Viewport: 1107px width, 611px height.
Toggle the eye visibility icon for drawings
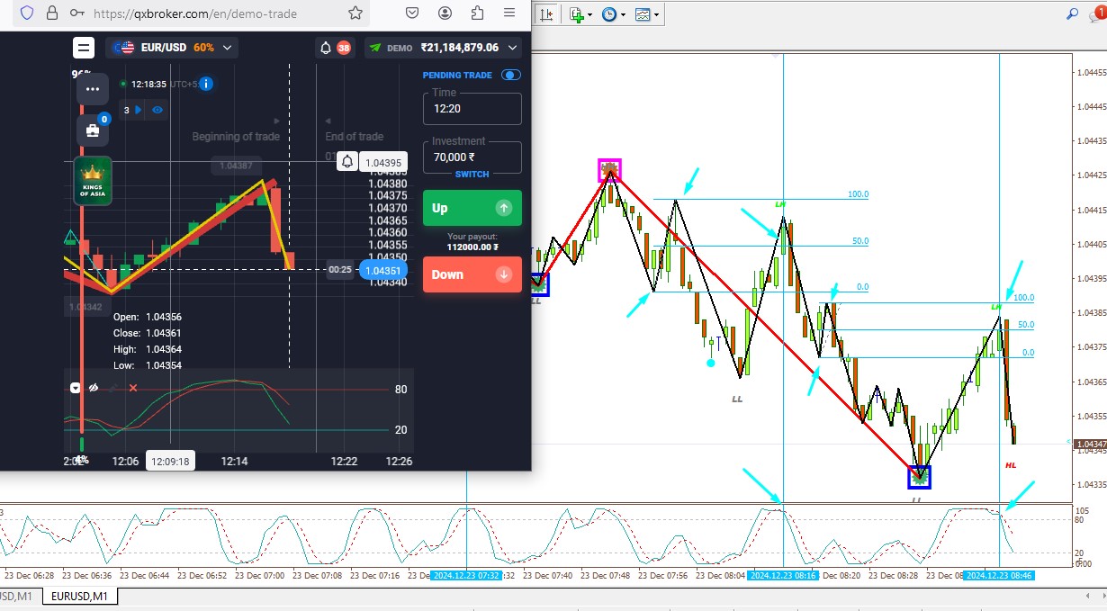point(157,110)
